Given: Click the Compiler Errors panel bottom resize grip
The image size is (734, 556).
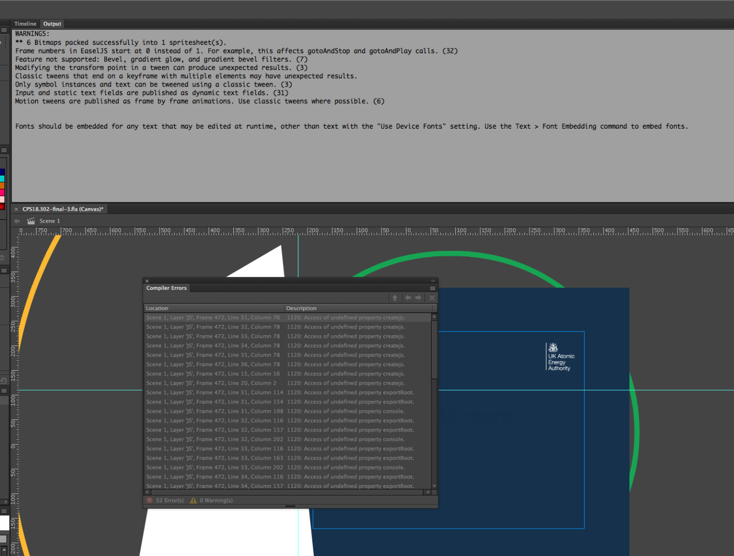Looking at the screenshot, I should click(x=291, y=506).
